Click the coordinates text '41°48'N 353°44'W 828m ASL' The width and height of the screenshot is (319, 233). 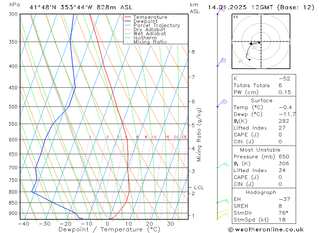(81, 7)
